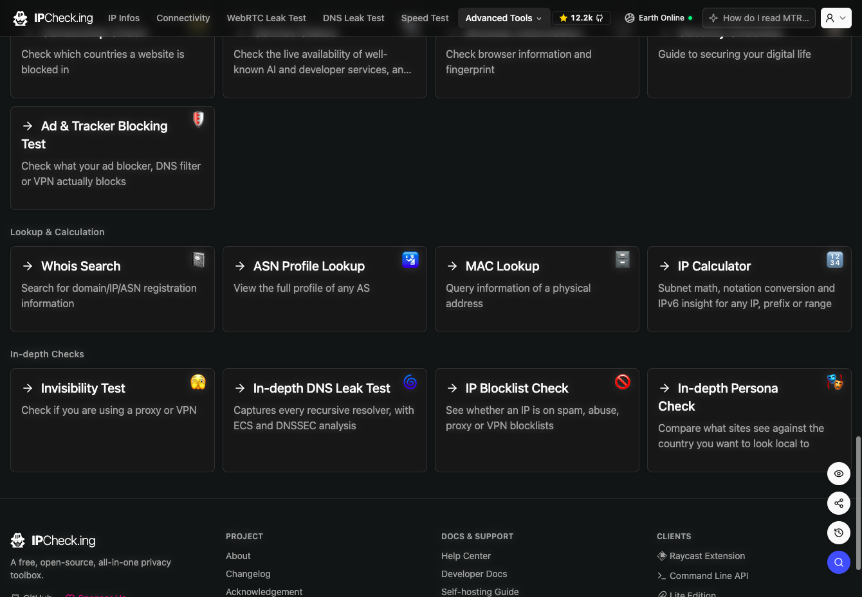862x597 pixels.
Task: Go to the IP Infos nav item
Action: tap(124, 18)
